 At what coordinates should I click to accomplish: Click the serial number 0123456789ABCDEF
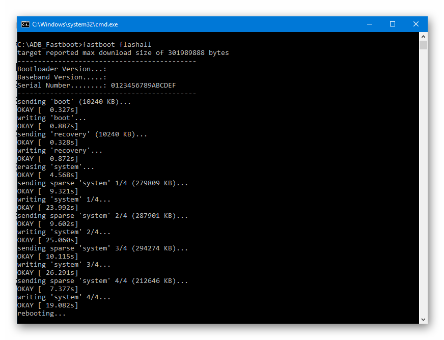[143, 85]
